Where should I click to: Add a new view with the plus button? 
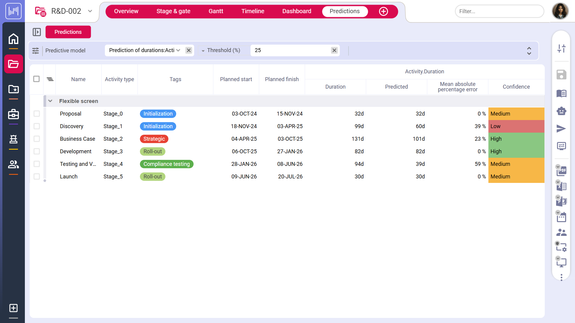(x=384, y=11)
